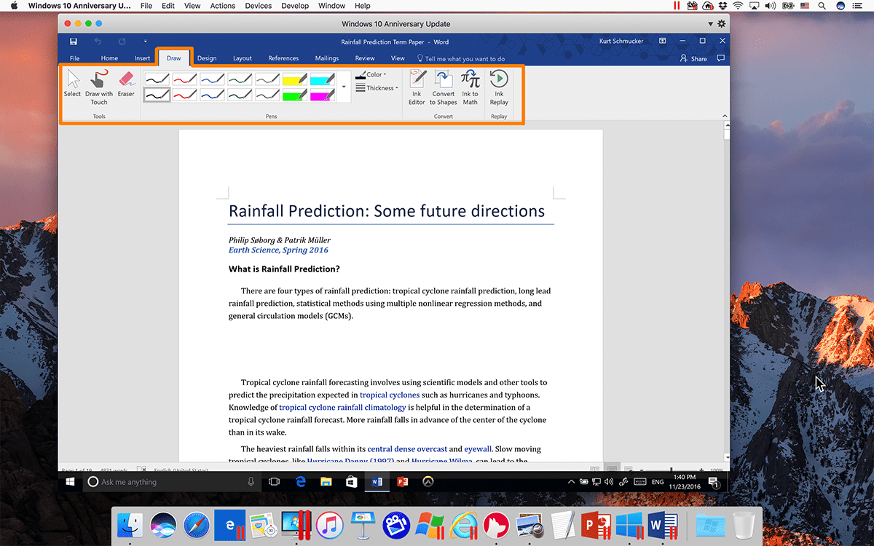874x546 pixels.
Task: Click the volume icon in Windows tray
Action: pyautogui.click(x=610, y=482)
